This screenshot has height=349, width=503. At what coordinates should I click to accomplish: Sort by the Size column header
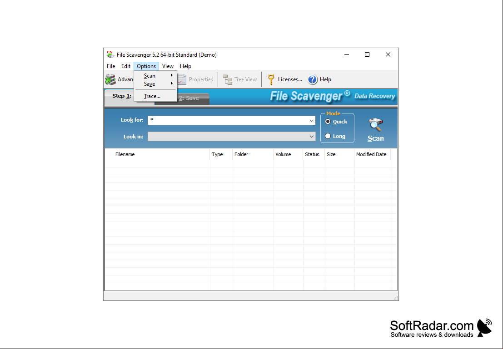pos(340,154)
